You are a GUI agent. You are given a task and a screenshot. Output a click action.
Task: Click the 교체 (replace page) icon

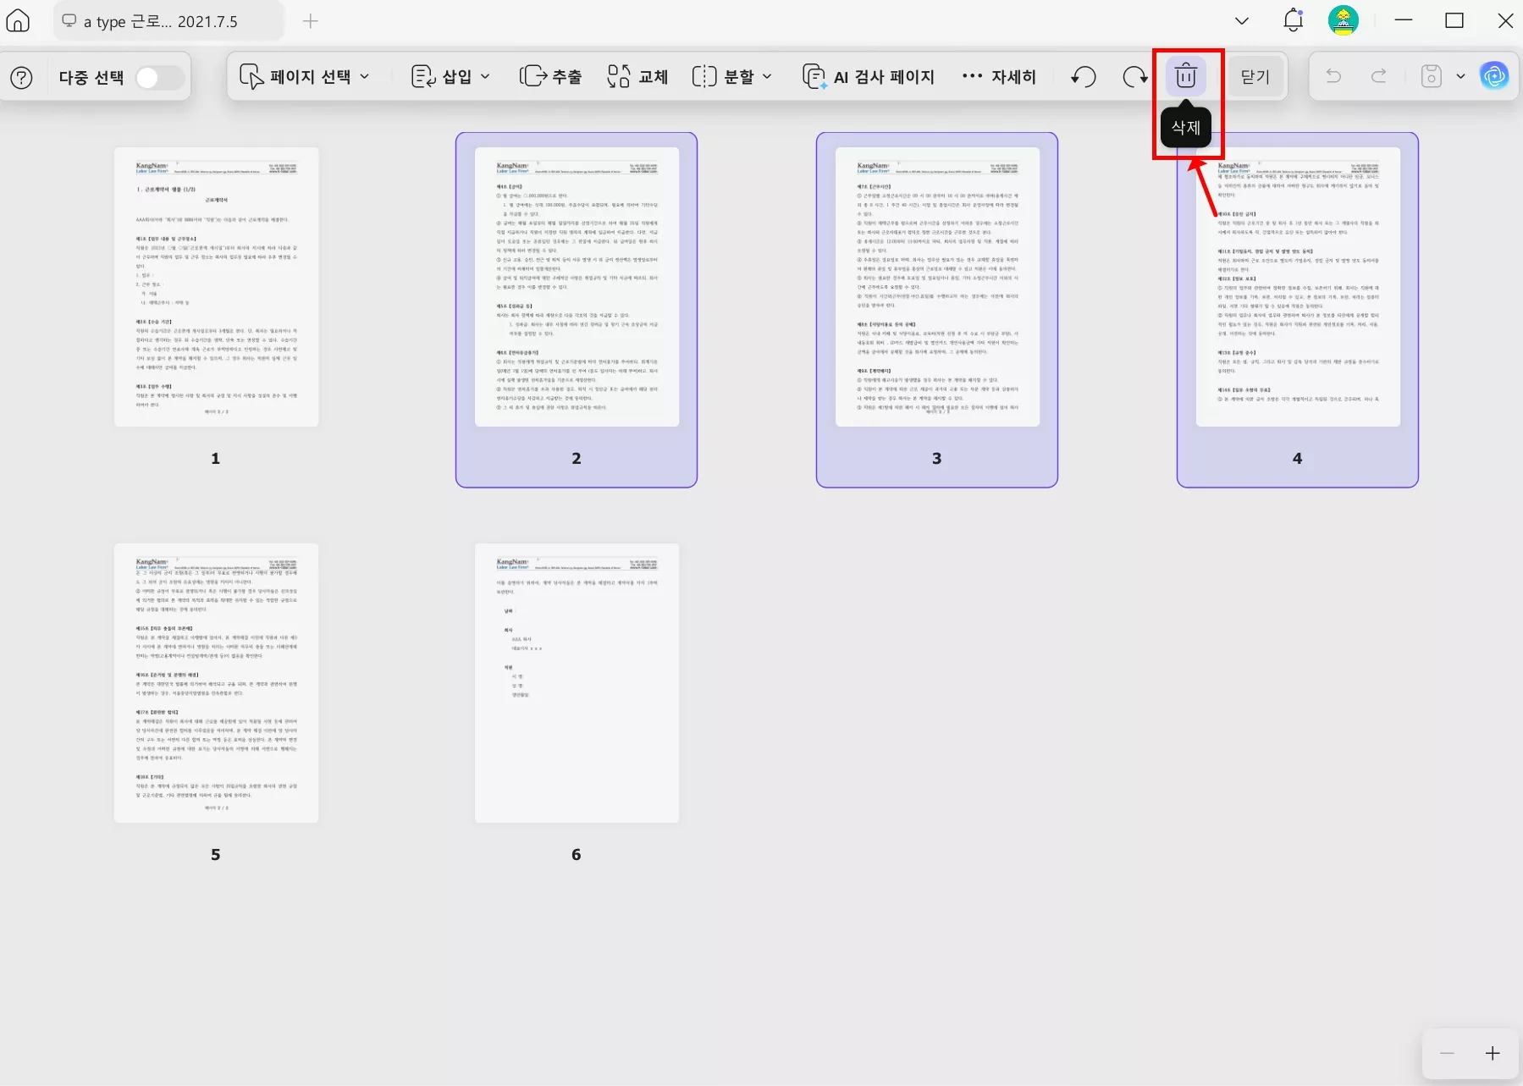637,76
